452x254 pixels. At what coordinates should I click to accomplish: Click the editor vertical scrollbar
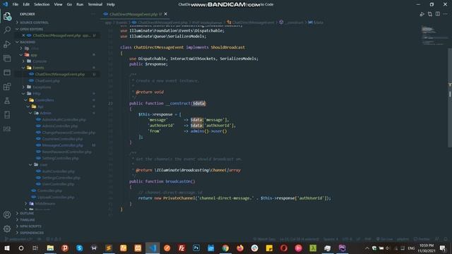pos(450,98)
